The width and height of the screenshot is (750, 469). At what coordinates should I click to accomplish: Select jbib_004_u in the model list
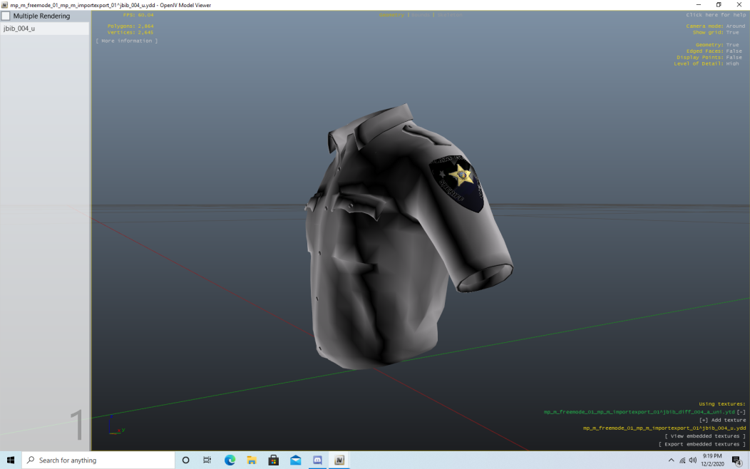(x=19, y=29)
